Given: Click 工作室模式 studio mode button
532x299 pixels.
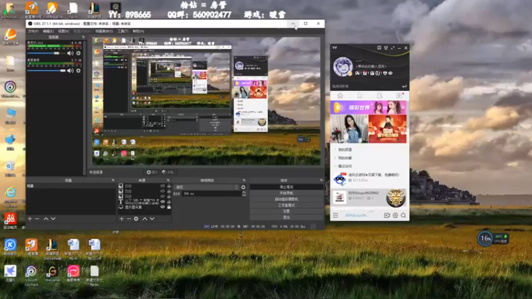Looking at the screenshot, I should [x=287, y=205].
